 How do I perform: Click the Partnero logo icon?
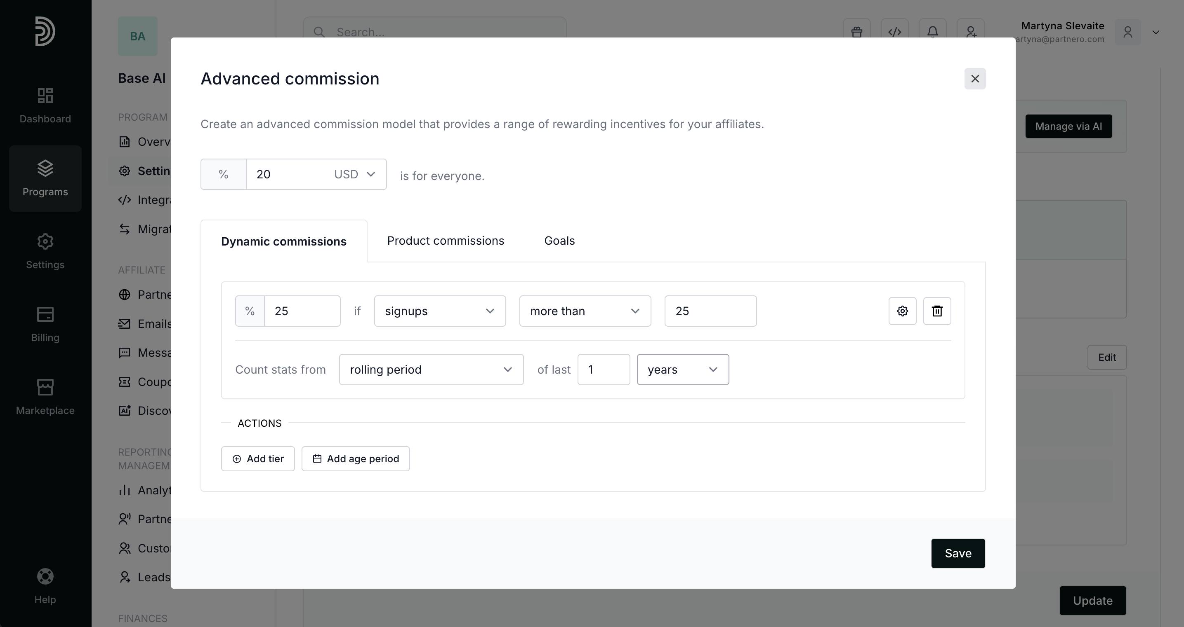point(45,31)
